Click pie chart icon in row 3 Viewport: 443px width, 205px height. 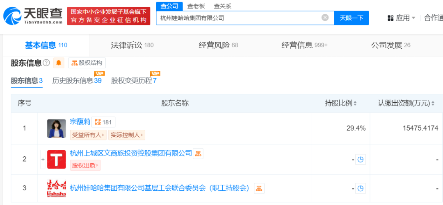tap(361, 189)
